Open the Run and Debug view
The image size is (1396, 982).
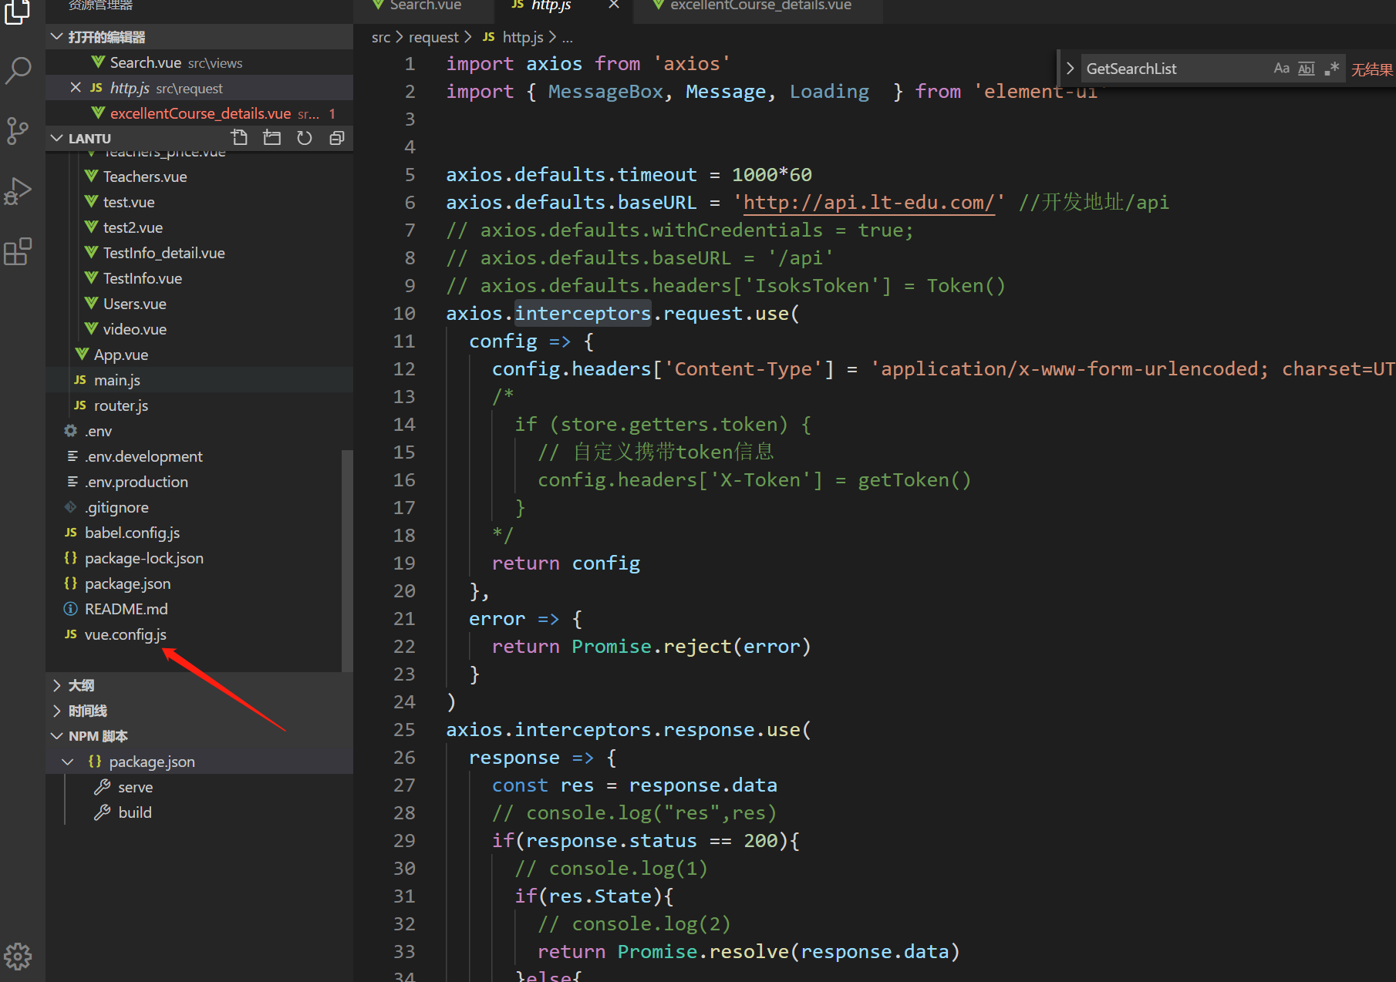18,191
